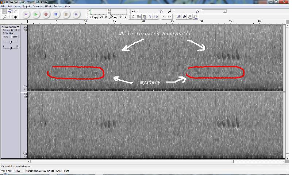Screen dimensions: 292x175
Task: Click the Stop playback button
Action: (66, 14)
